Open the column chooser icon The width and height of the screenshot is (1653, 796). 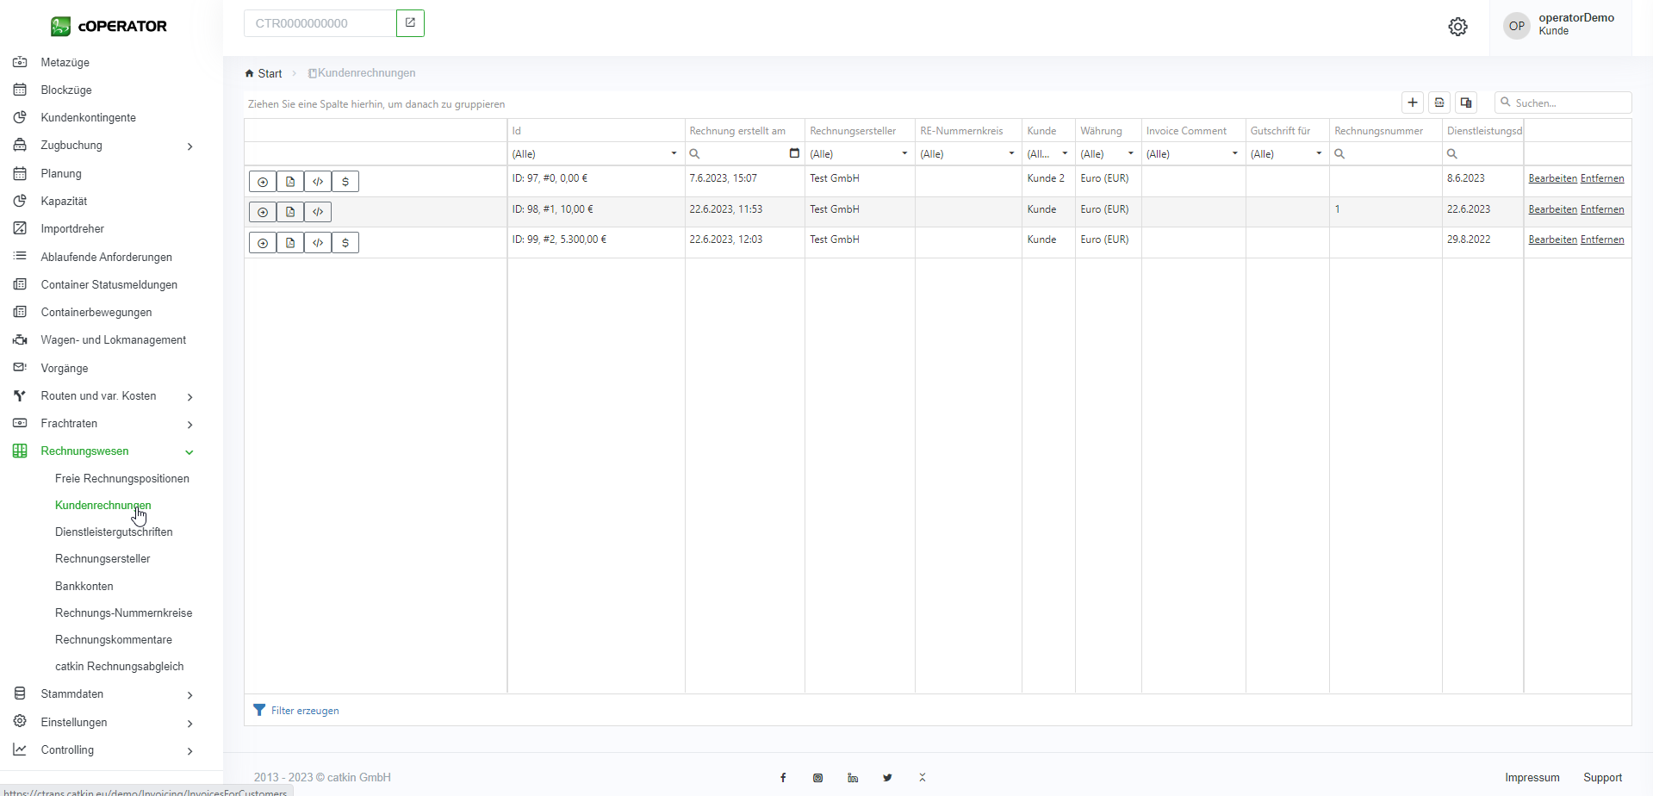coord(1466,103)
